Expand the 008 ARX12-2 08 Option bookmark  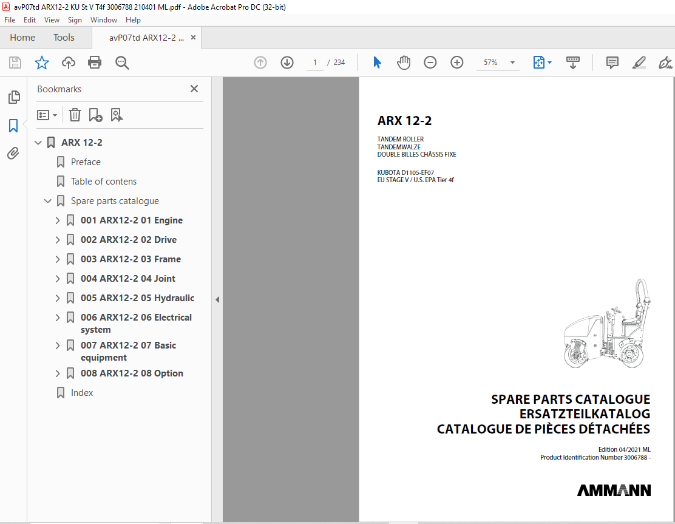click(58, 373)
